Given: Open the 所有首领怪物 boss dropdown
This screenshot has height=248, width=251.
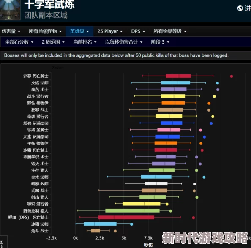Looking at the screenshot, I should [x=45, y=31].
